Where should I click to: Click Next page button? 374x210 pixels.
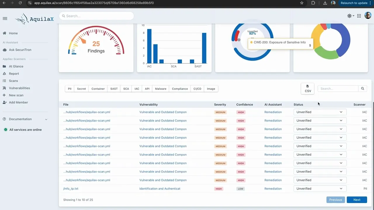coord(357,200)
